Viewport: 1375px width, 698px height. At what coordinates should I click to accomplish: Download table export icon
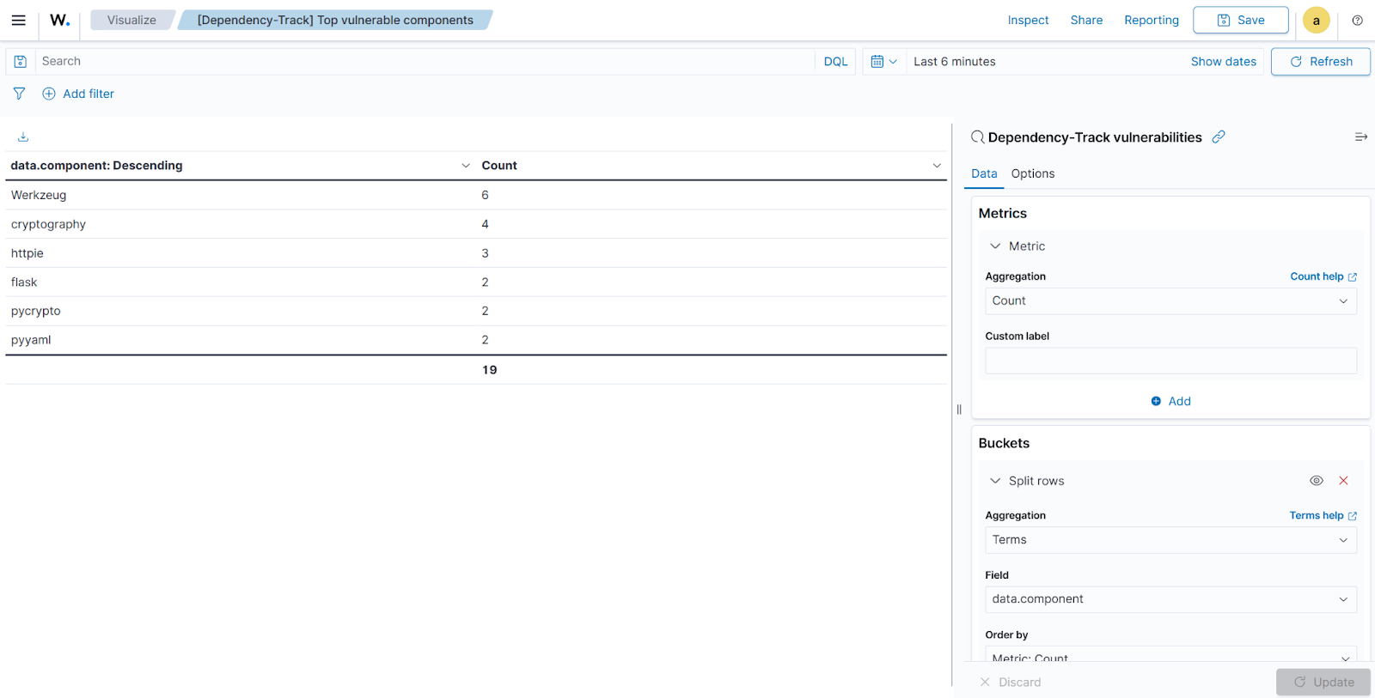coord(23,137)
